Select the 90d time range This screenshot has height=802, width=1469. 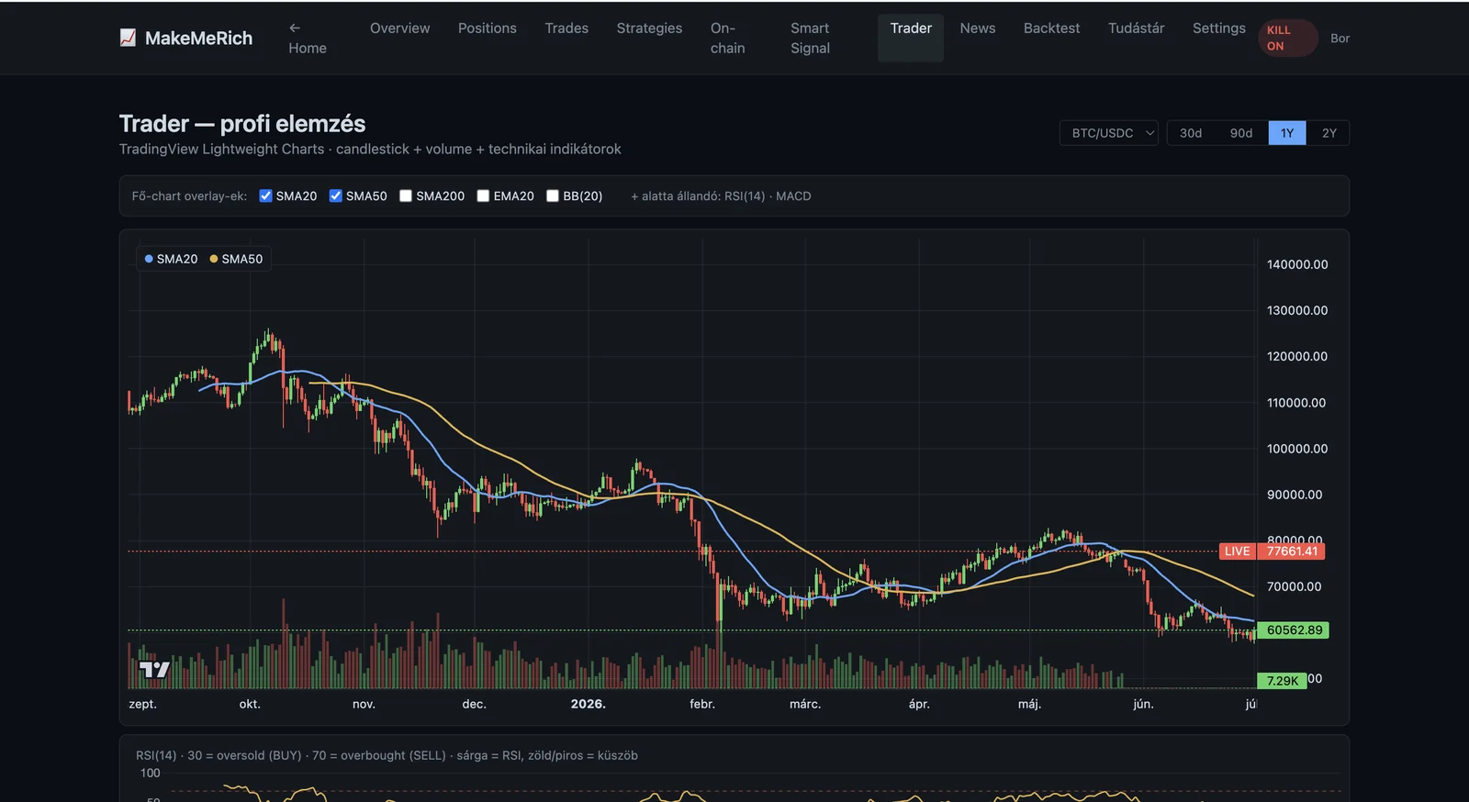coord(1241,133)
